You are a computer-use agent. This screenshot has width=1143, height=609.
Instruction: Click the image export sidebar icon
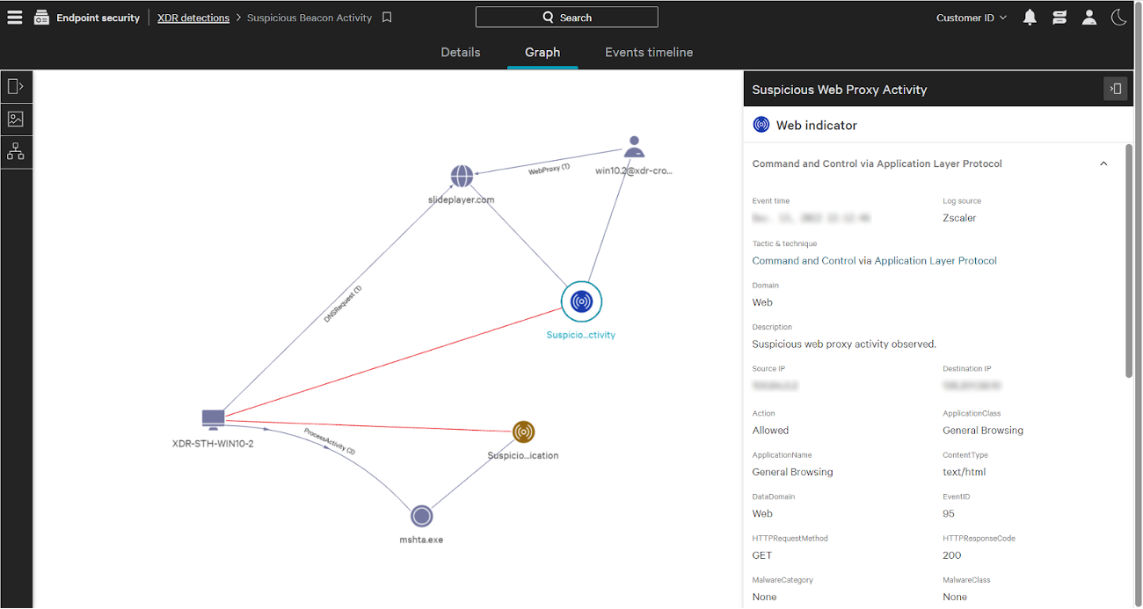[x=16, y=119]
